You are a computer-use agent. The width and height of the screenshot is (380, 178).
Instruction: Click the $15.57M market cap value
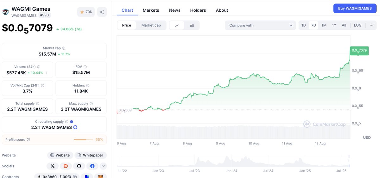(x=47, y=54)
